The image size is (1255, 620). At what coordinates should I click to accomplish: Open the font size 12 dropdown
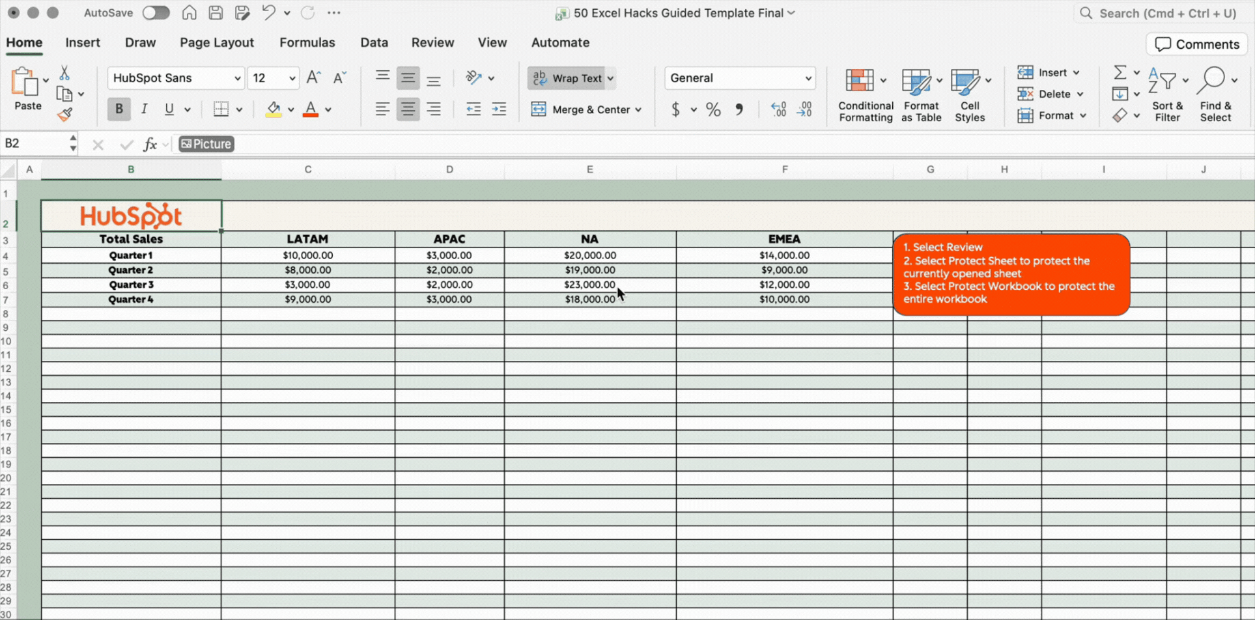[292, 78]
